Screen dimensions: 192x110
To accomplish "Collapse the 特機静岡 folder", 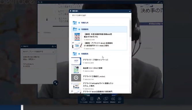I will [79, 29].
